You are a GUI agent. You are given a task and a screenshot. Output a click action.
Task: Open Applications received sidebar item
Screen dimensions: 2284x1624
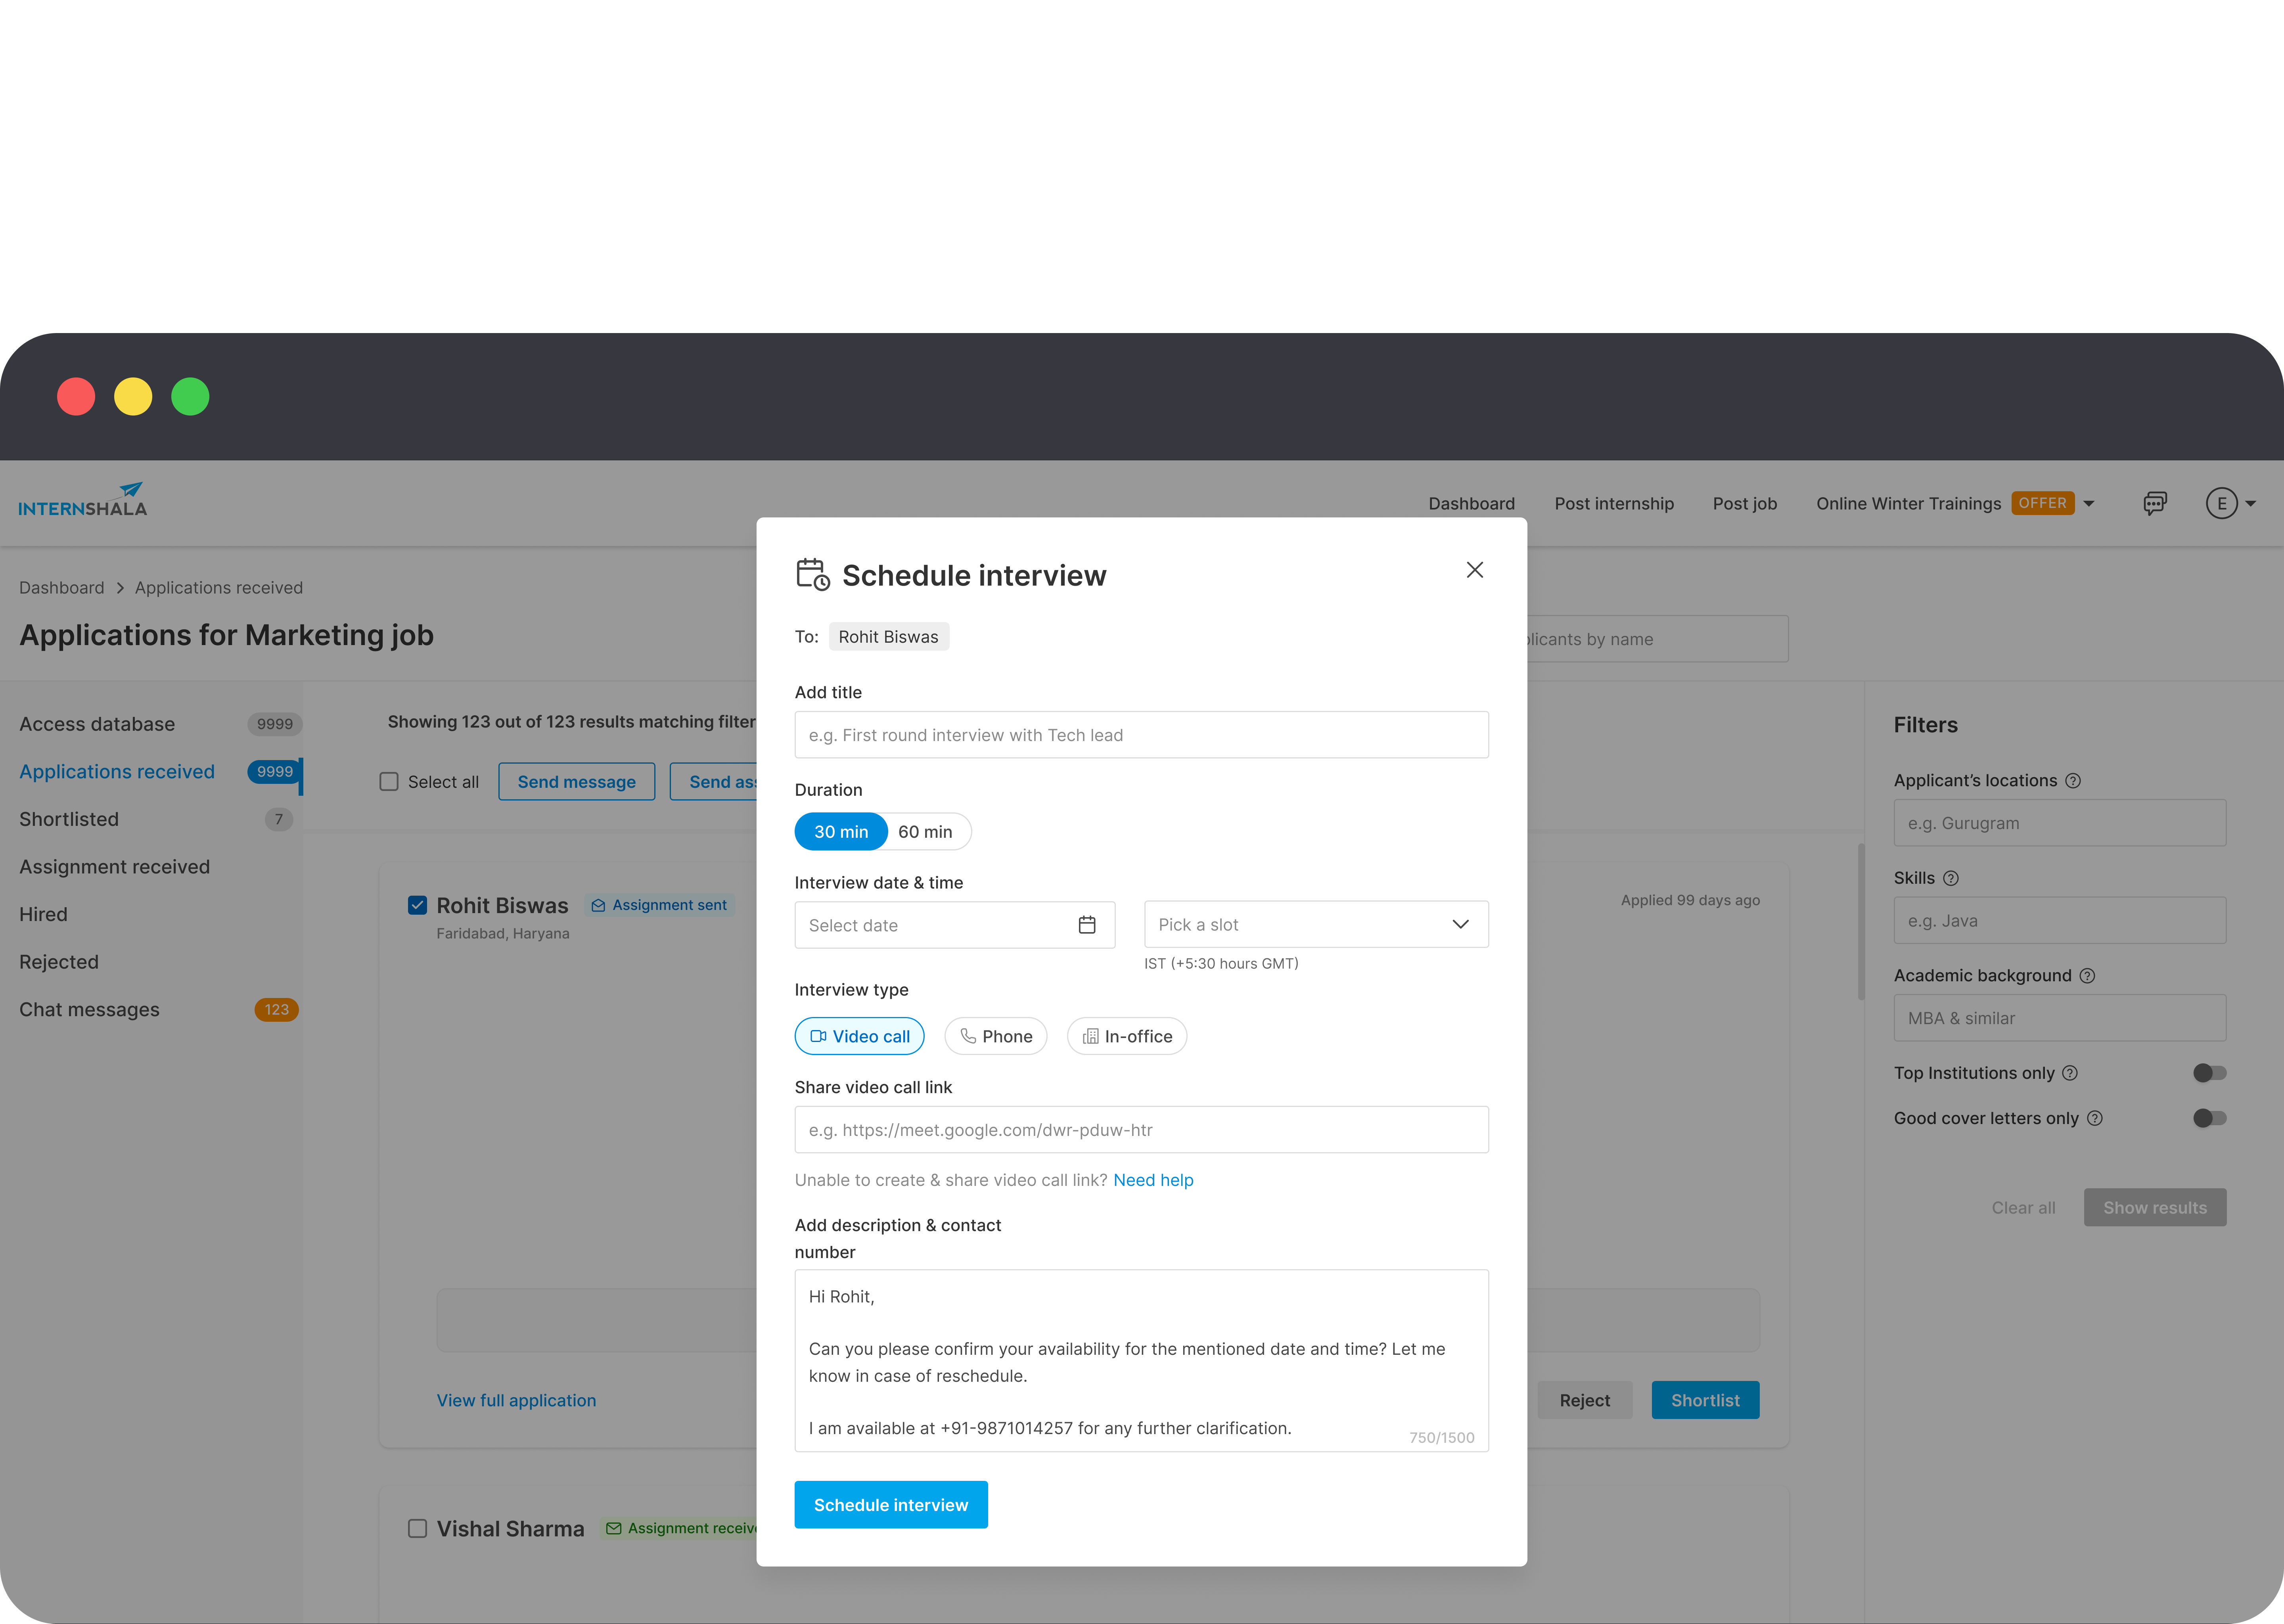(117, 772)
